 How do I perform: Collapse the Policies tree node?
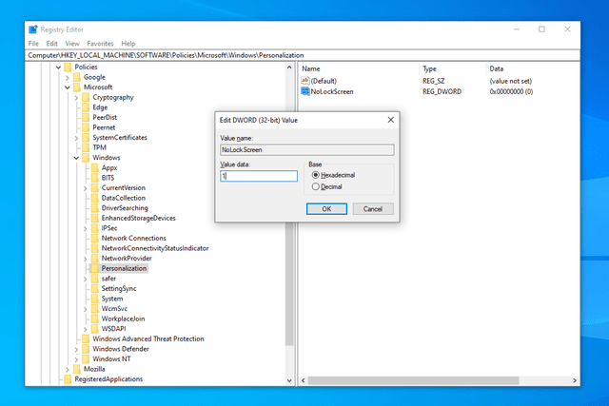coord(59,68)
